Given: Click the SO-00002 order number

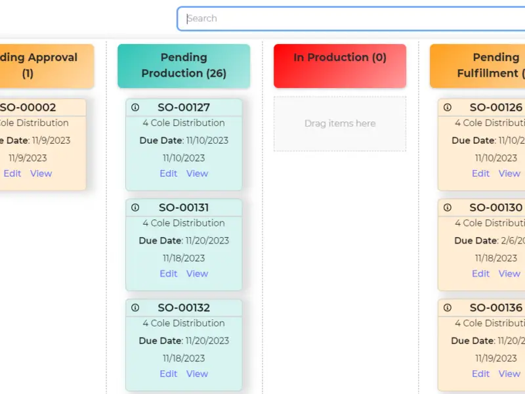Looking at the screenshot, I should click(x=28, y=108).
